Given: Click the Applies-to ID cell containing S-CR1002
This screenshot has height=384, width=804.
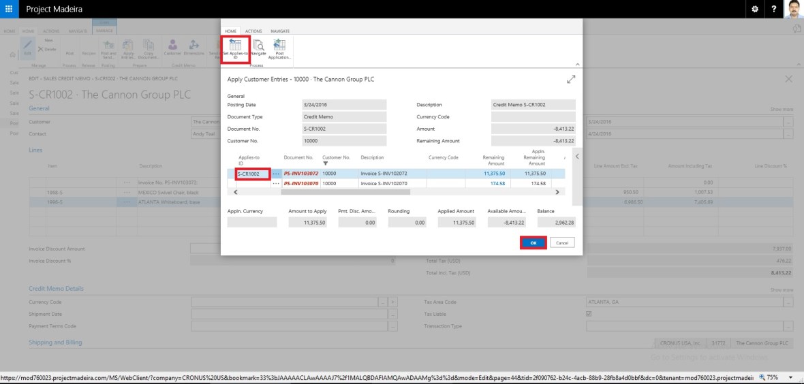Looking at the screenshot, I should click(x=253, y=174).
